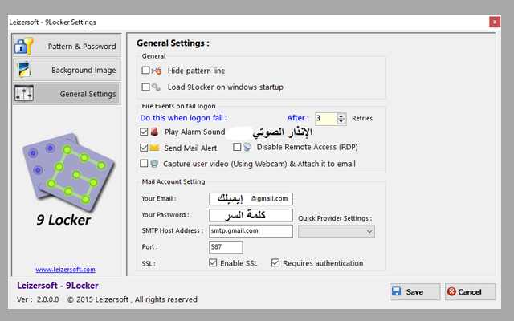Uncheck Requires authentication checkbox
Viewport: 514px width, 321px height.
pyautogui.click(x=275, y=263)
